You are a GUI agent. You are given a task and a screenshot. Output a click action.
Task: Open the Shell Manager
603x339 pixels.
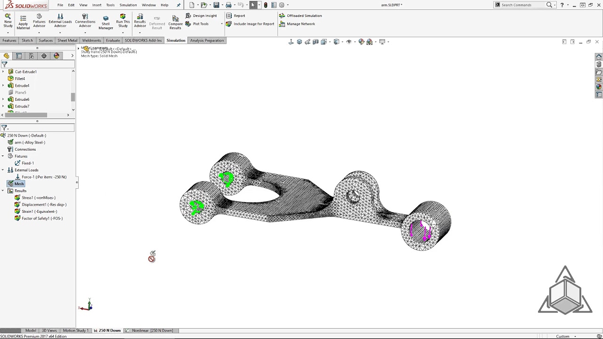click(106, 22)
